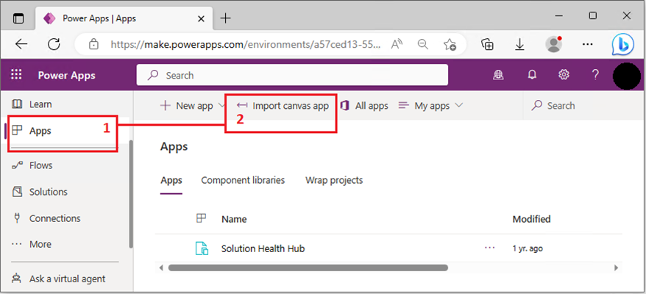Open a new browser tab with plus
This screenshot has width=646, height=294.
click(x=225, y=18)
